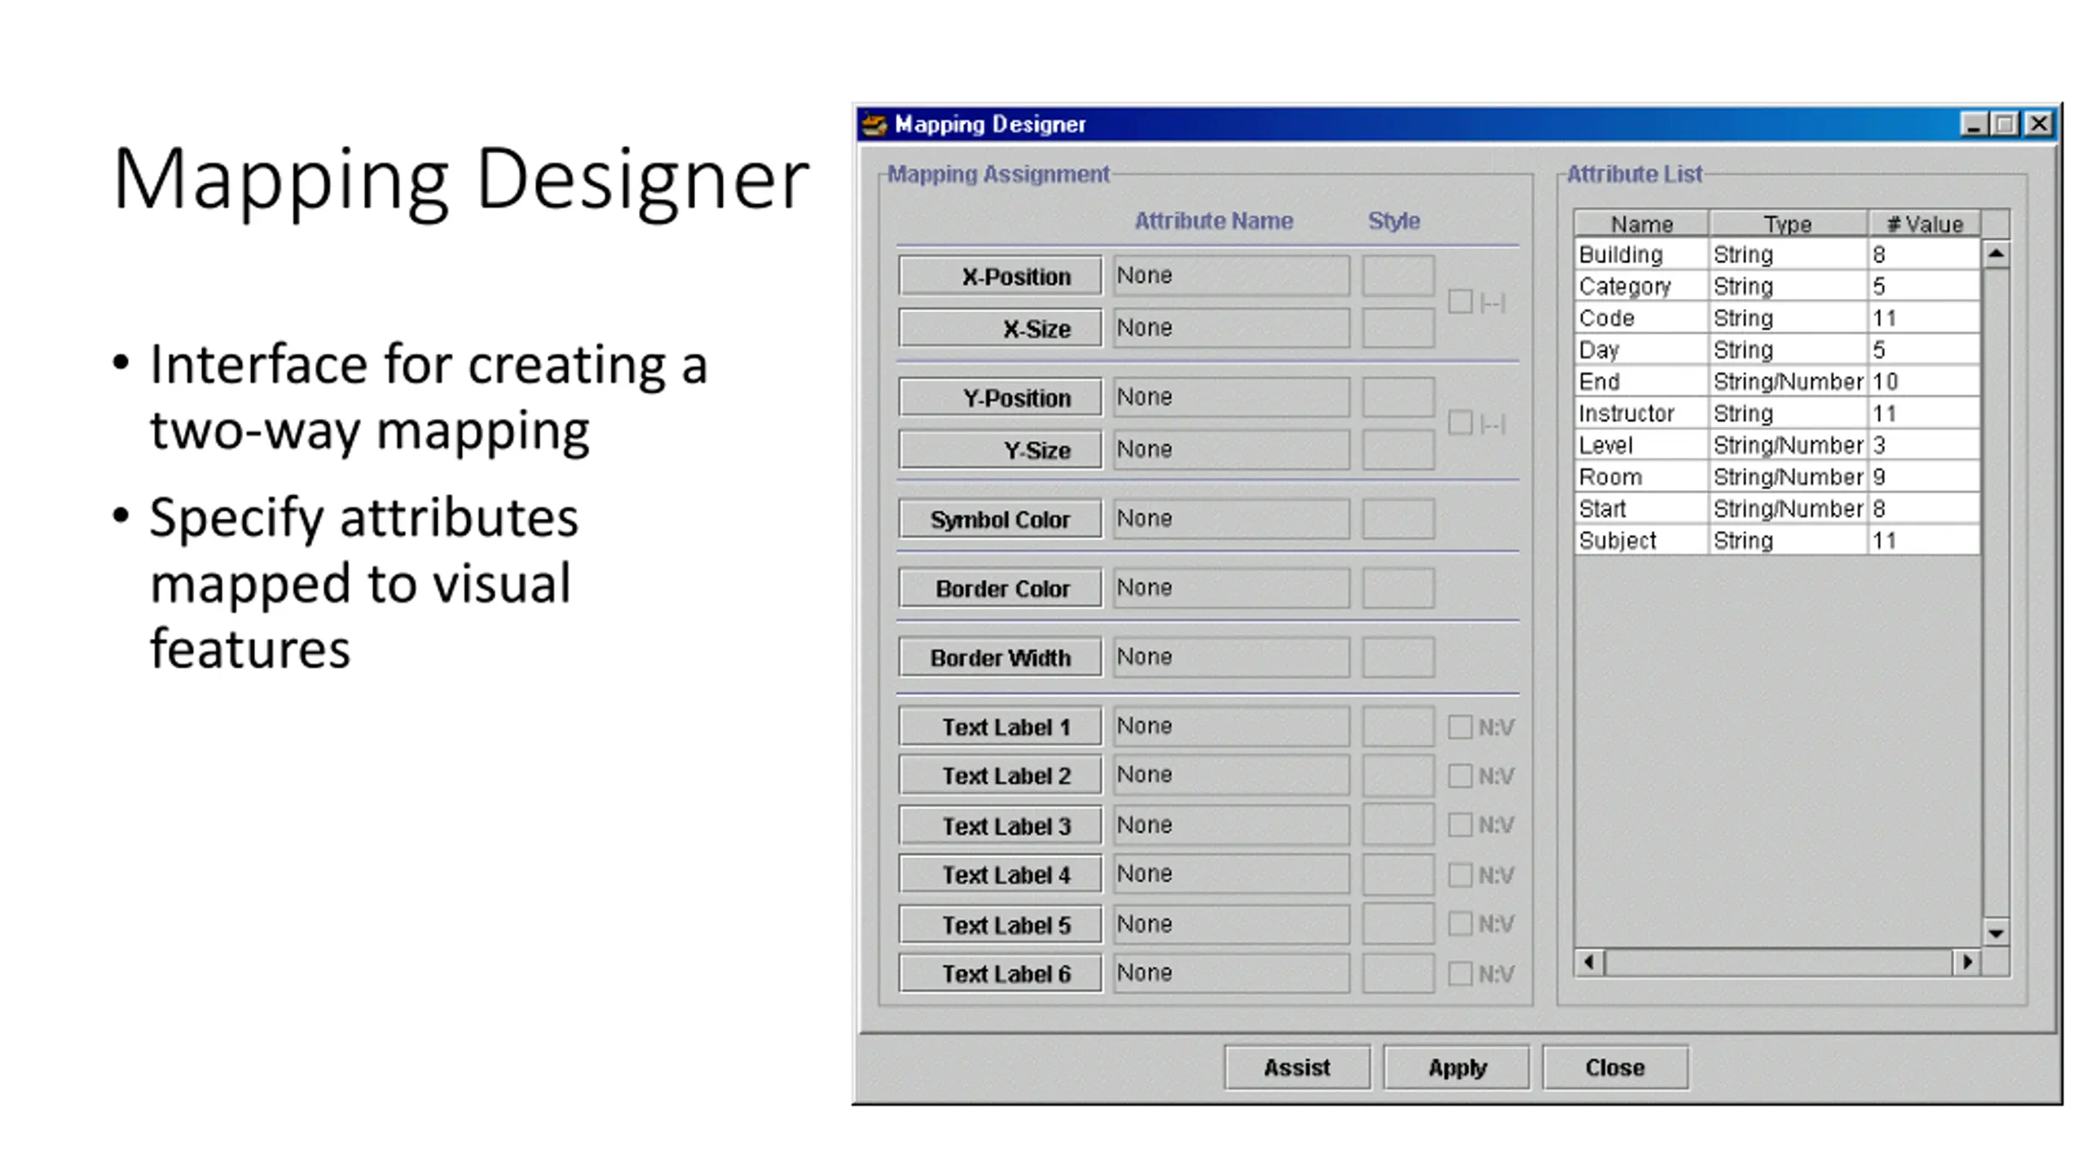Toggle the Y-axis range checkbox
Screen dimensions: 2086x1173
(1460, 423)
